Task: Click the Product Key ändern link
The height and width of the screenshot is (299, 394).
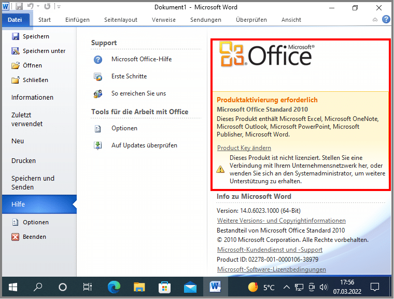Action: pos(244,148)
